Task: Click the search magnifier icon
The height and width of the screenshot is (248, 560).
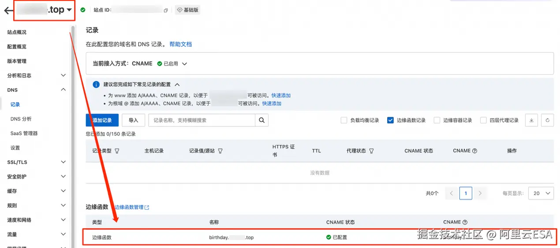Action: (262, 120)
